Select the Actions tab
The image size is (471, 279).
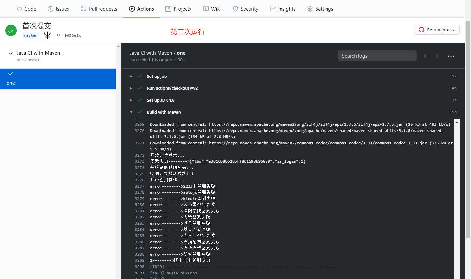142,9
